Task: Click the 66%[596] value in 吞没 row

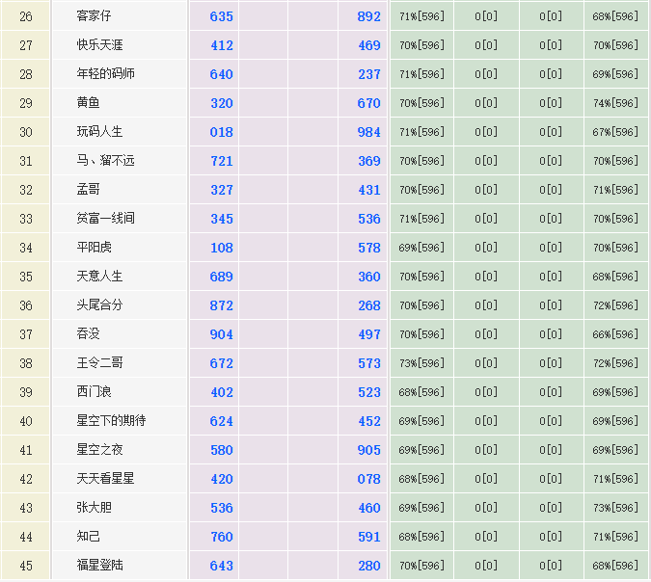Action: [x=615, y=334]
